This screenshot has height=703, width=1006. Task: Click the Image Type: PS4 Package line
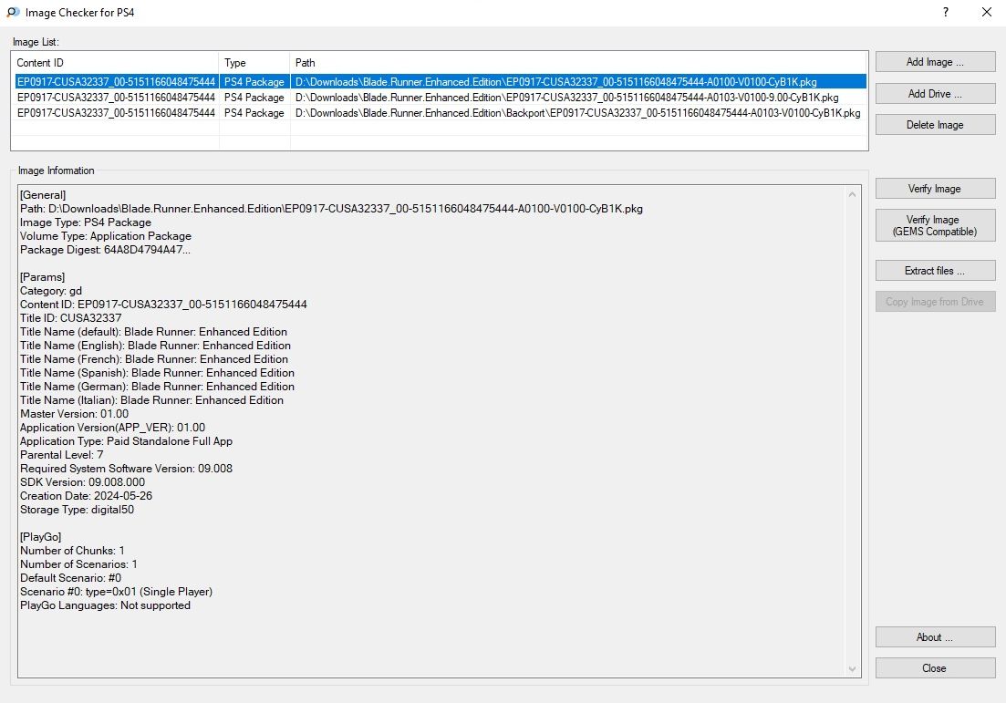pos(86,222)
